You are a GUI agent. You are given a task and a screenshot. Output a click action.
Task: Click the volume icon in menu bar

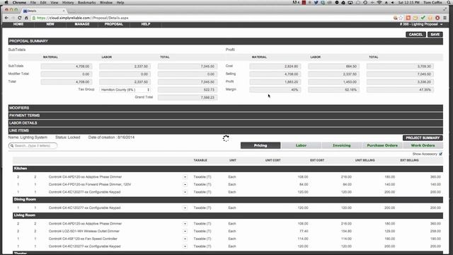click(x=393, y=2)
